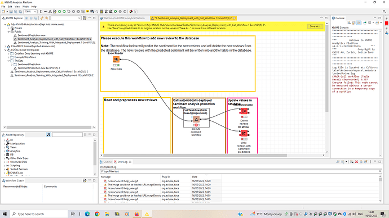Collapse the My-KNIME-Hub tree node

[5, 25]
